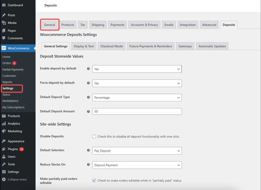This screenshot has width=261, height=190.
Task: Open Customers in WooCommerce submenu
Action: (x=9, y=76)
